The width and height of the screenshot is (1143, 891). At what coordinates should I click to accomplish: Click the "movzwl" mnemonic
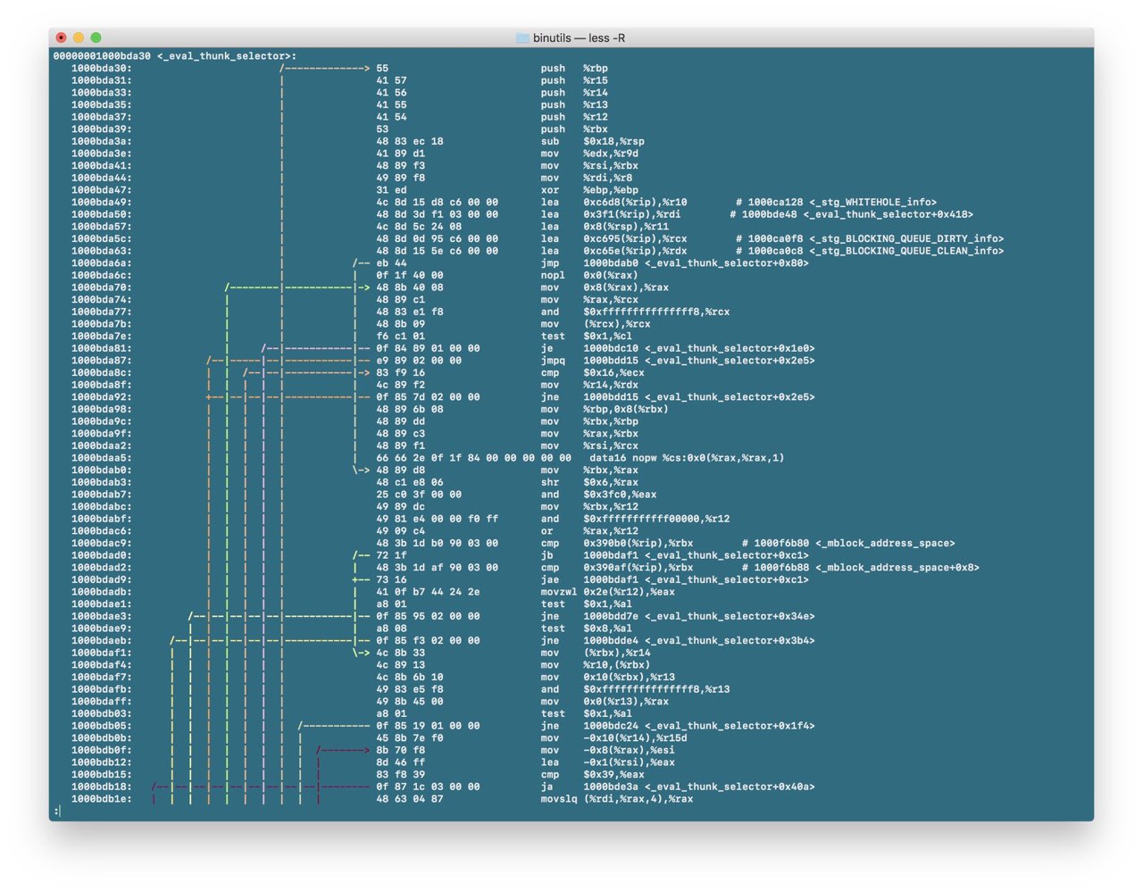point(559,592)
